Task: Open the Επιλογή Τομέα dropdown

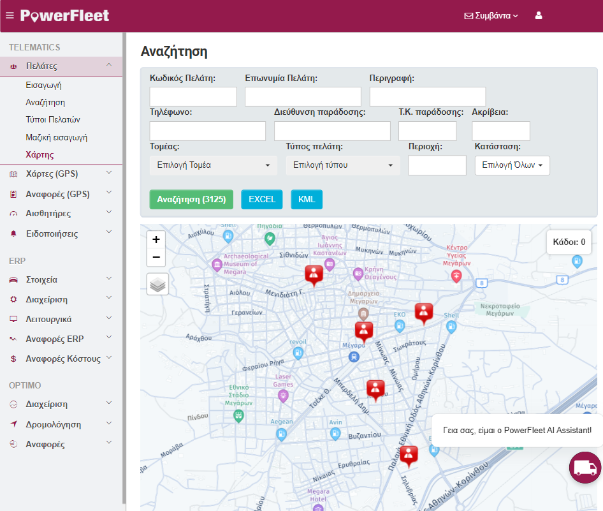Action: click(214, 165)
